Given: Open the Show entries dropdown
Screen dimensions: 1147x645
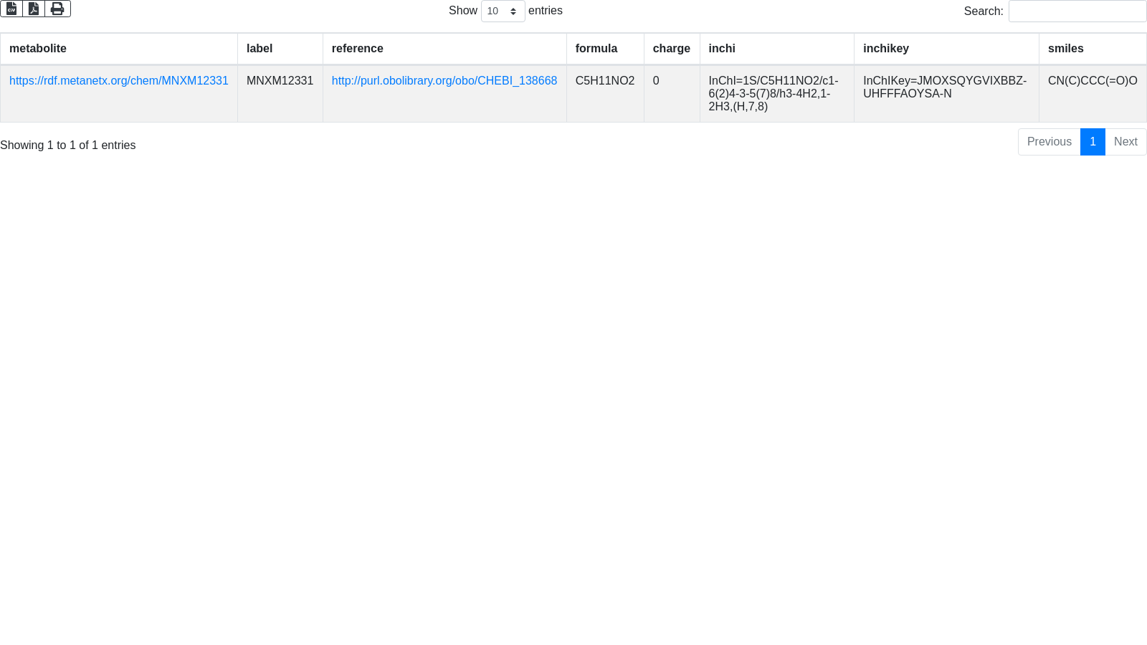Looking at the screenshot, I should point(503,11).
